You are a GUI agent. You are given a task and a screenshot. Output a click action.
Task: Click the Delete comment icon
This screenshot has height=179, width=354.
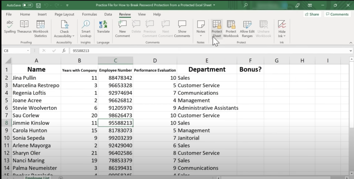[136, 24]
